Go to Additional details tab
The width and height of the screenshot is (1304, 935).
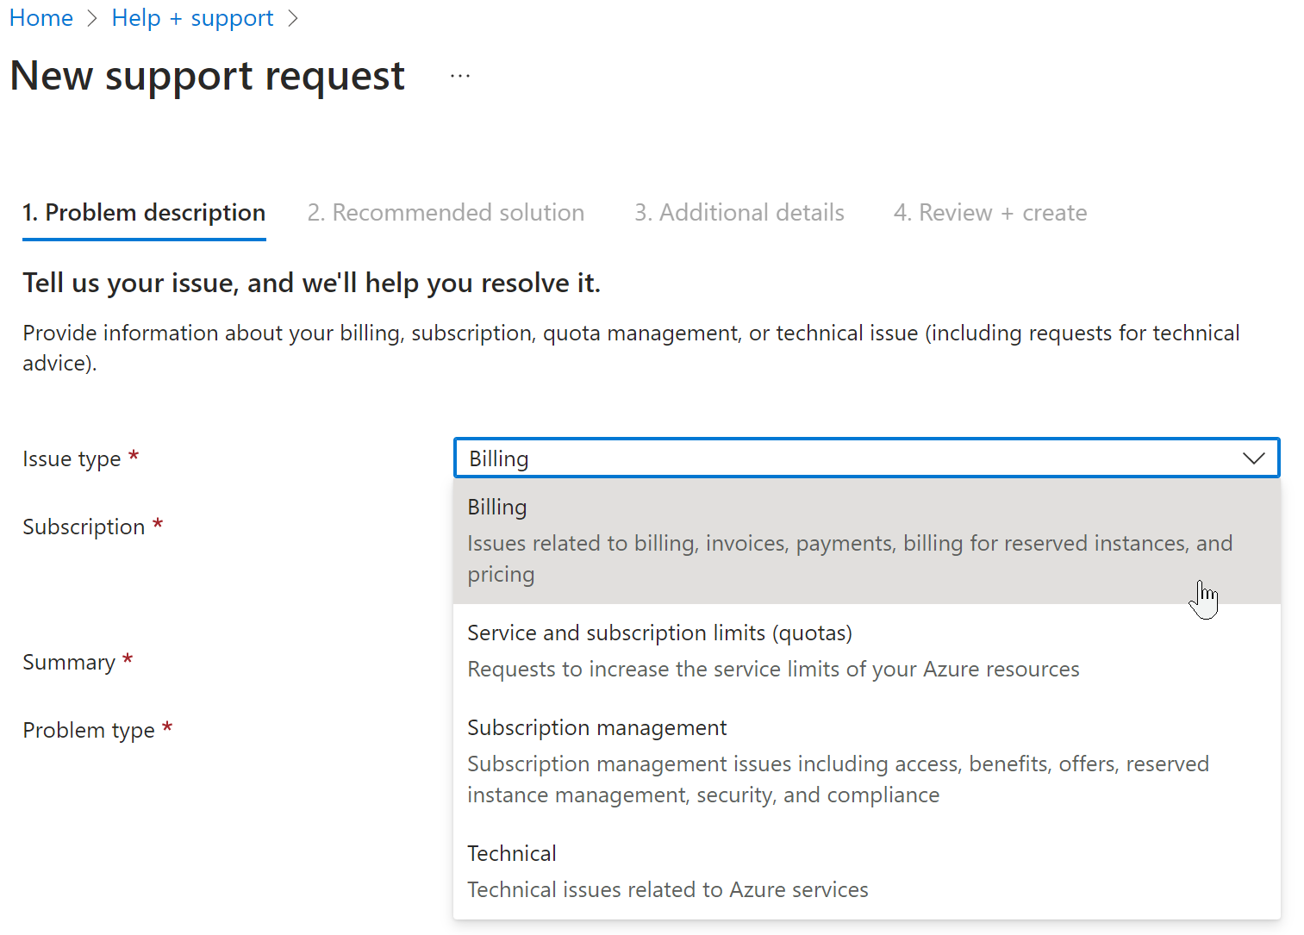tap(739, 213)
